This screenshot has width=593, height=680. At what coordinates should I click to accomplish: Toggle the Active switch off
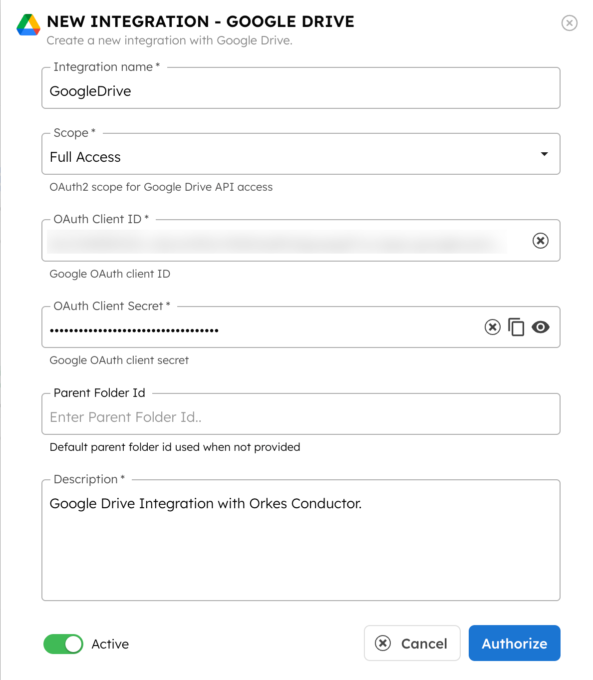point(63,644)
